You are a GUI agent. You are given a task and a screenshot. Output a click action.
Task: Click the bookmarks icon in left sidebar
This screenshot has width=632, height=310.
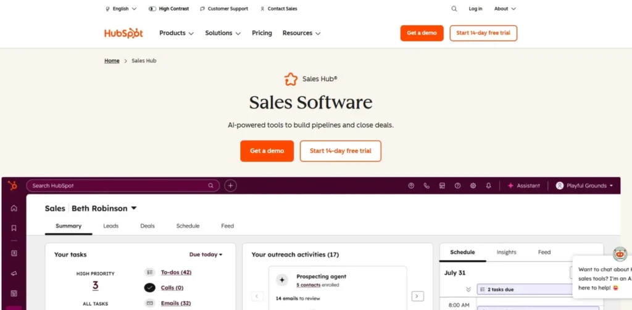coord(14,228)
